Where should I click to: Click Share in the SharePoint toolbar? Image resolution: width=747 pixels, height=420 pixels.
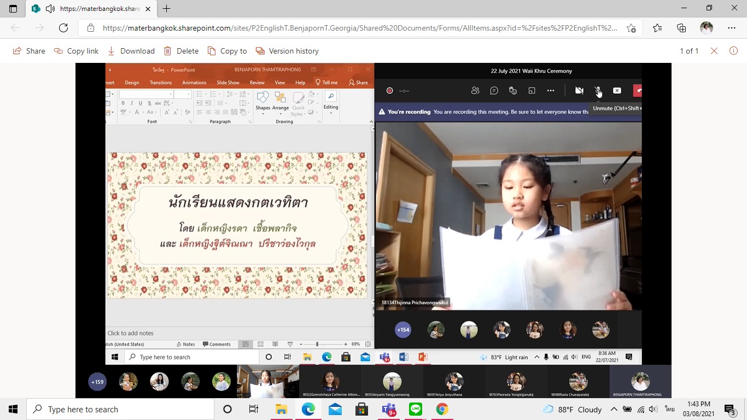(x=29, y=51)
